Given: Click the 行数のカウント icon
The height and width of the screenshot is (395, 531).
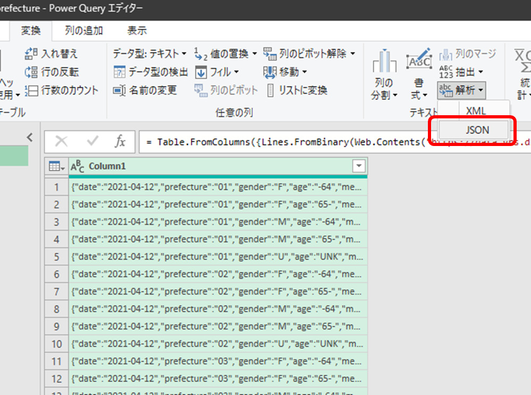Looking at the screenshot, I should 31,90.
